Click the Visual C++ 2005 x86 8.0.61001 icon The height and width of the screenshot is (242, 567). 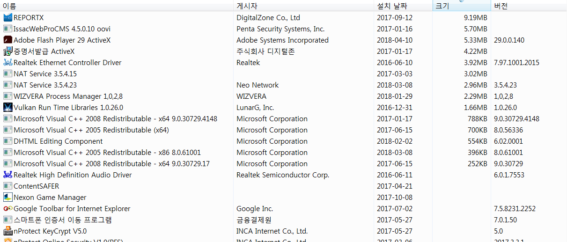7,153
